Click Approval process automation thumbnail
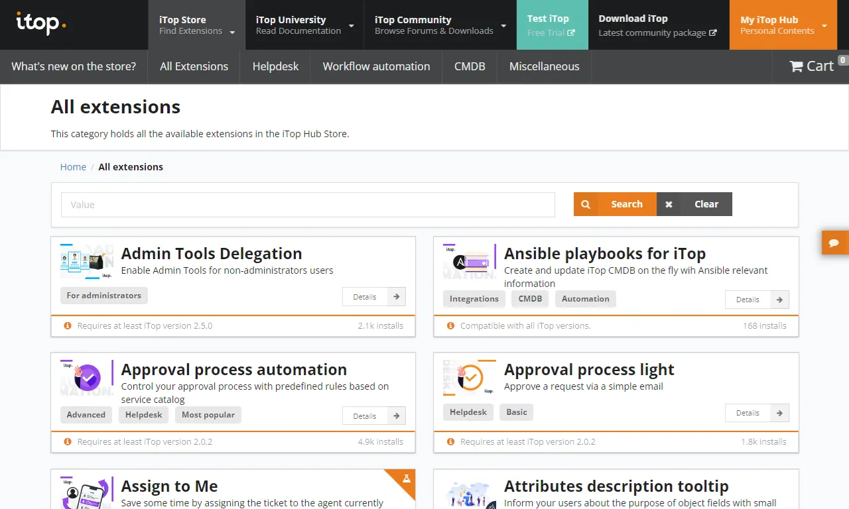Viewport: 849px width, 509px height. point(86,378)
